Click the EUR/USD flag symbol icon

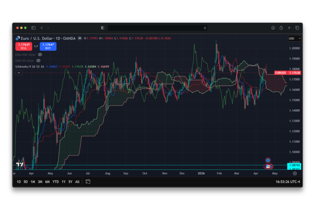pyautogui.click(x=18, y=38)
